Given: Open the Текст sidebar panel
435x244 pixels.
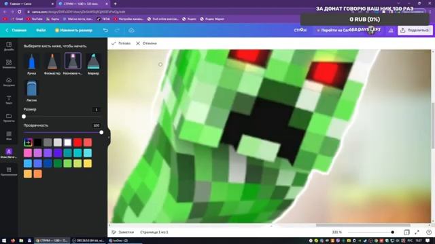Looking at the screenshot, I should coord(9,100).
